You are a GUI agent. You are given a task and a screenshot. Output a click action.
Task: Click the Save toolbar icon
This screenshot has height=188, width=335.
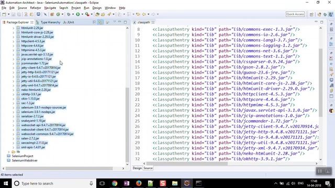pos(14,14)
